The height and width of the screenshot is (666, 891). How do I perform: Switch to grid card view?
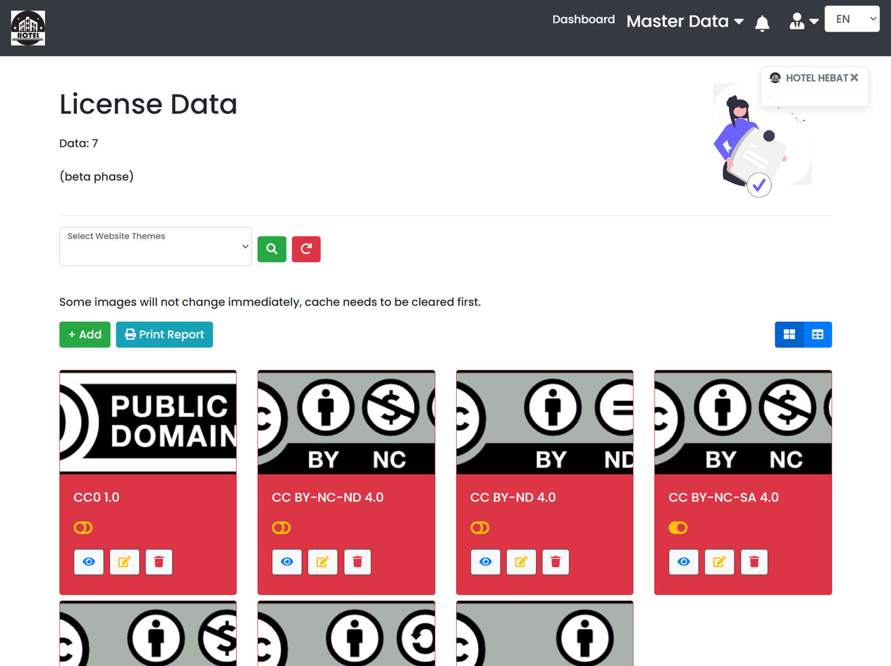(789, 335)
